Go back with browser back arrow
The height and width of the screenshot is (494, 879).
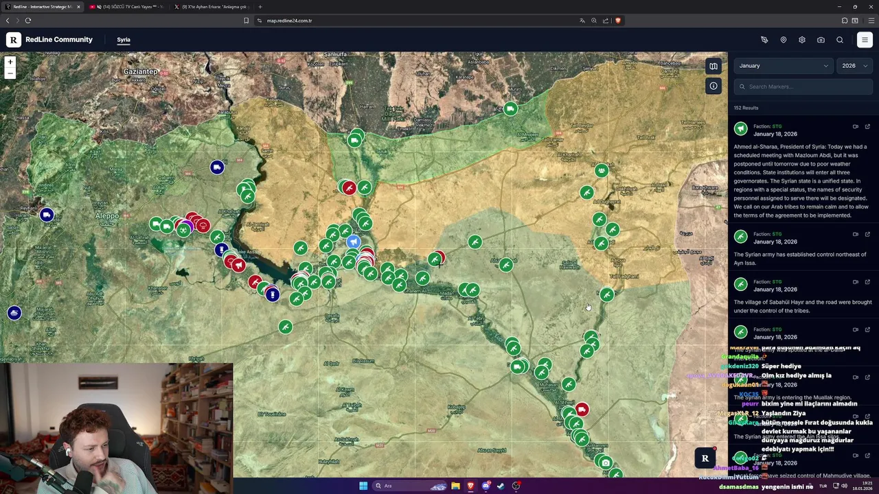[8, 21]
